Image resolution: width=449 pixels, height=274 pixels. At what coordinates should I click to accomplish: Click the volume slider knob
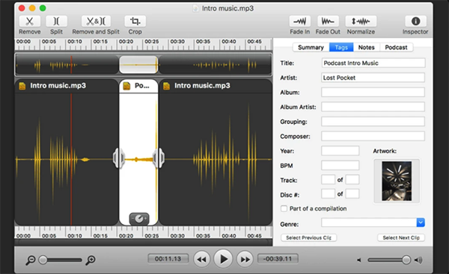pyautogui.click(x=406, y=260)
